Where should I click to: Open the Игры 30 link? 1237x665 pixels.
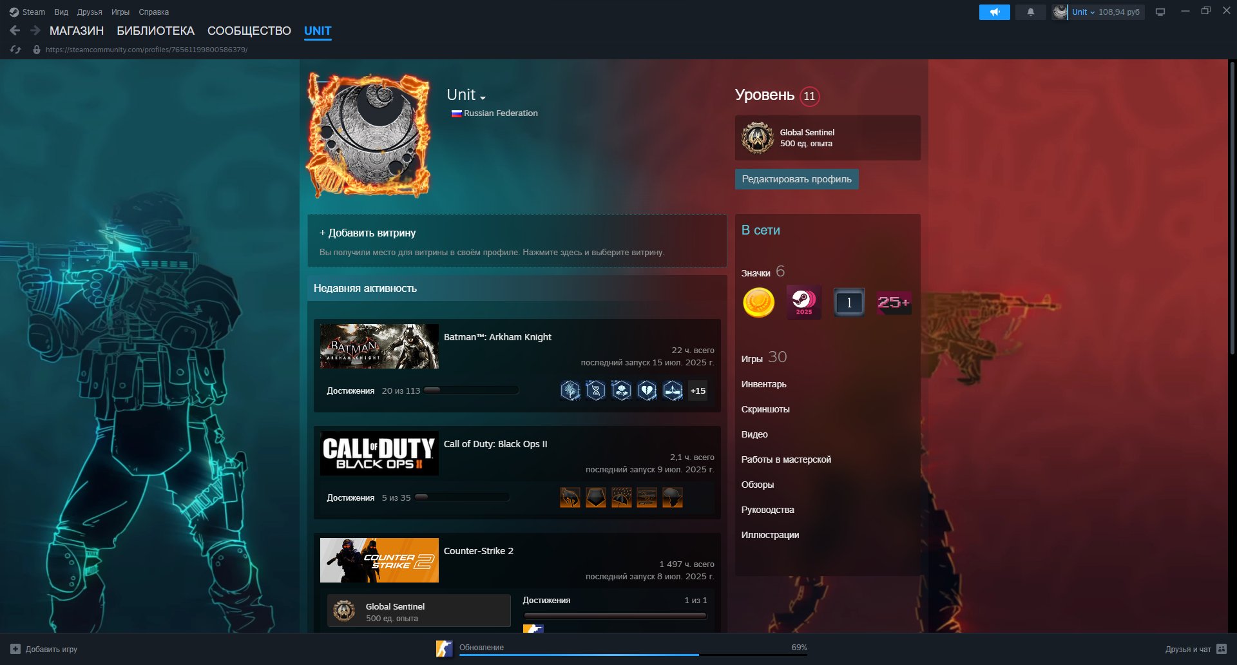764,358
